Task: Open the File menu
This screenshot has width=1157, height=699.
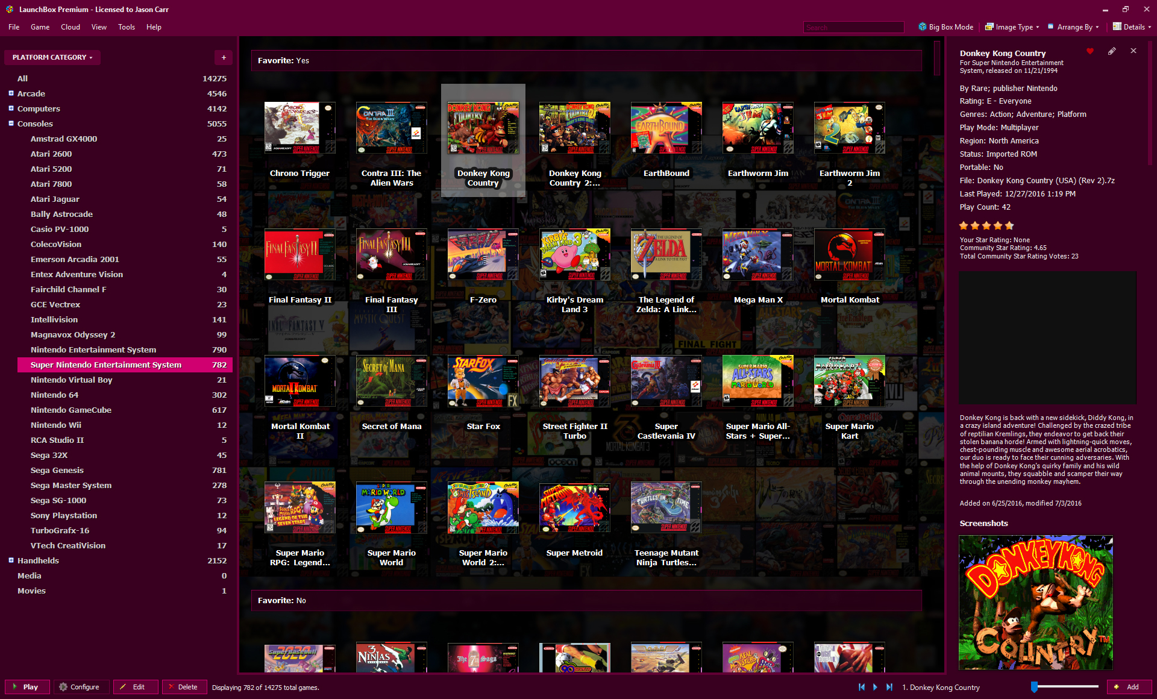Action: tap(14, 27)
